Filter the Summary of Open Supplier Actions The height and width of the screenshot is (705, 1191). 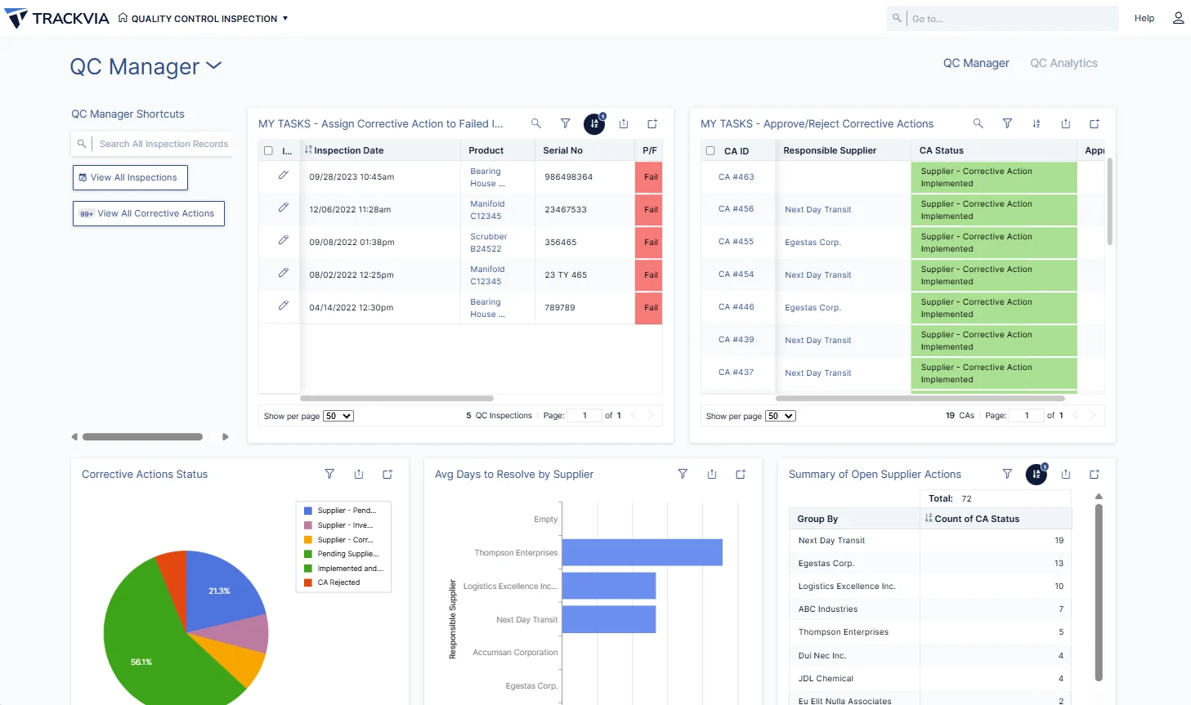pos(1008,474)
